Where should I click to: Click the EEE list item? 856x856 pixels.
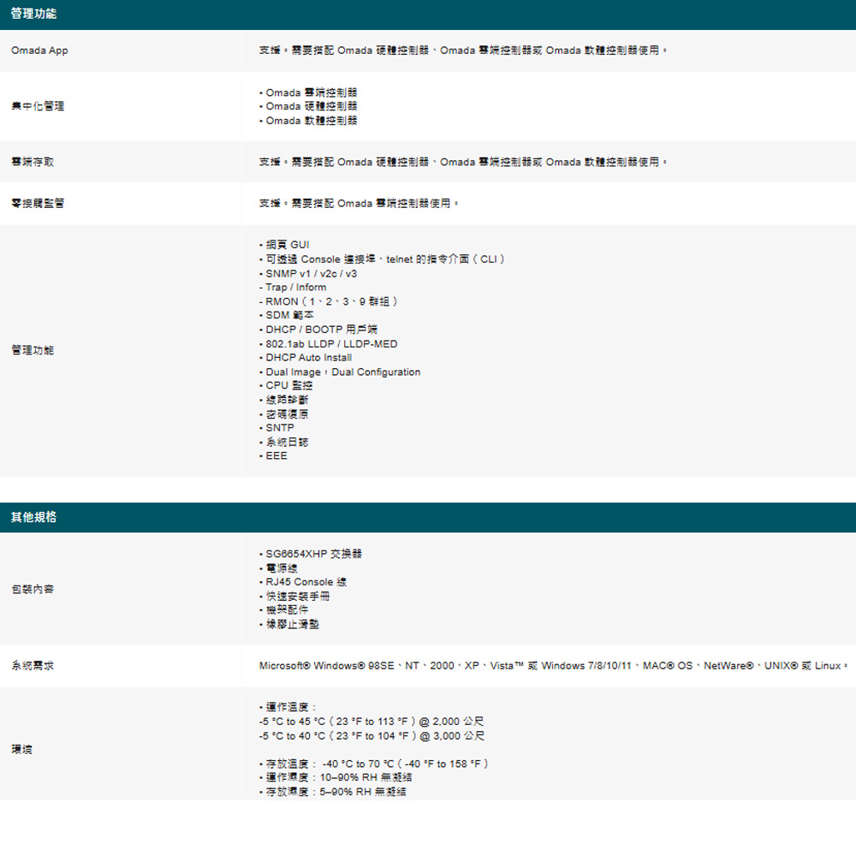tap(276, 455)
